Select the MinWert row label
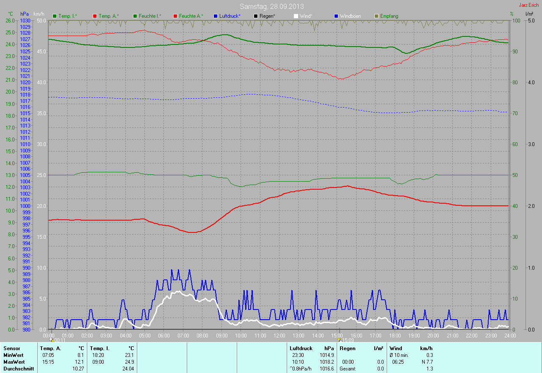 tap(14, 355)
